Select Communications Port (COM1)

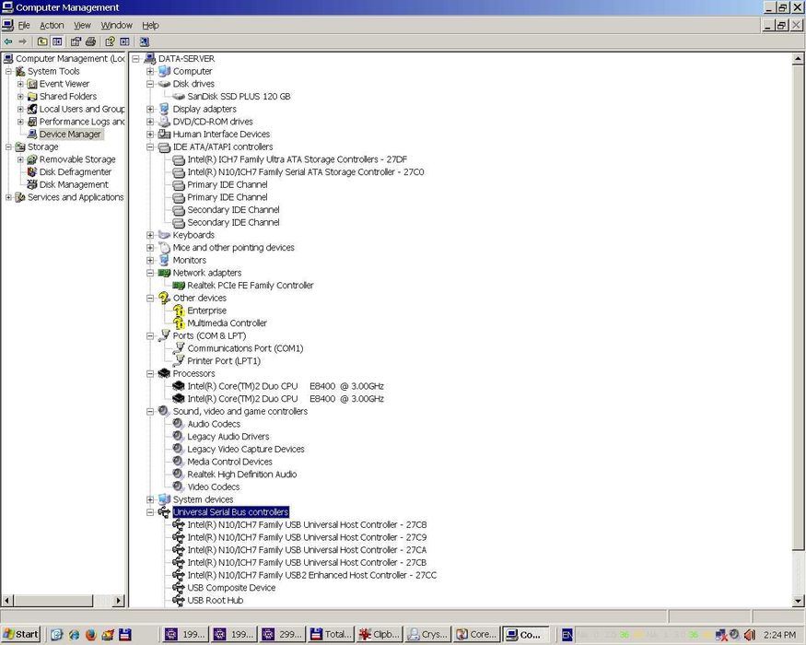pos(245,348)
